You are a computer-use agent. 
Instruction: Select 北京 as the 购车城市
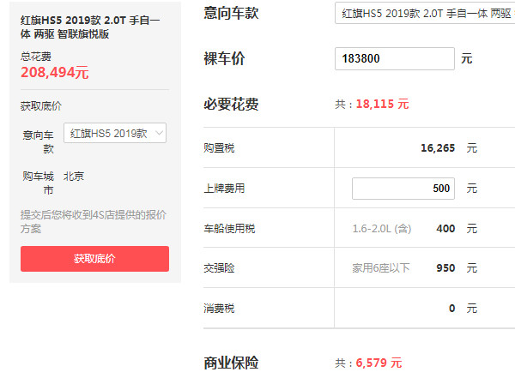74,176
